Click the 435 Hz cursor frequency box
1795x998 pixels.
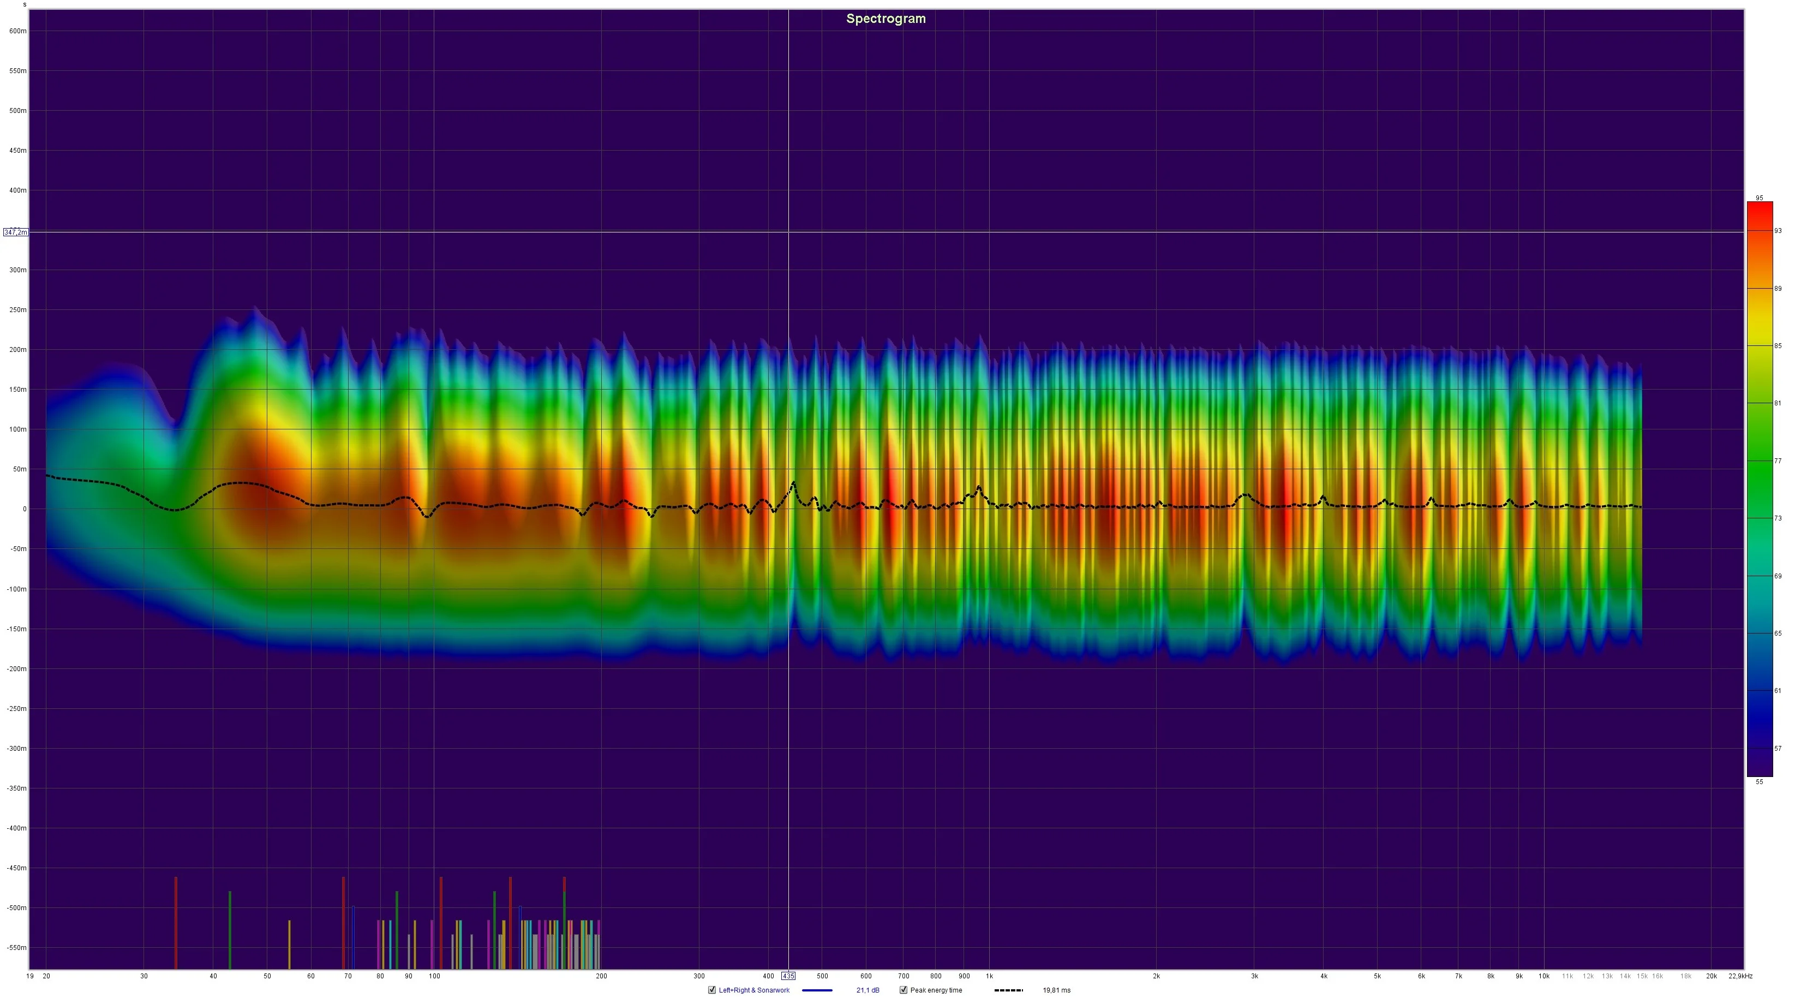(788, 976)
